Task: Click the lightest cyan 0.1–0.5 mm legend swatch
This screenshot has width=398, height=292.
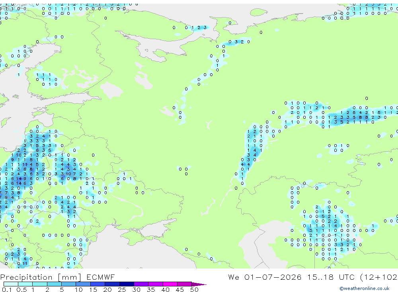Action: (11, 284)
